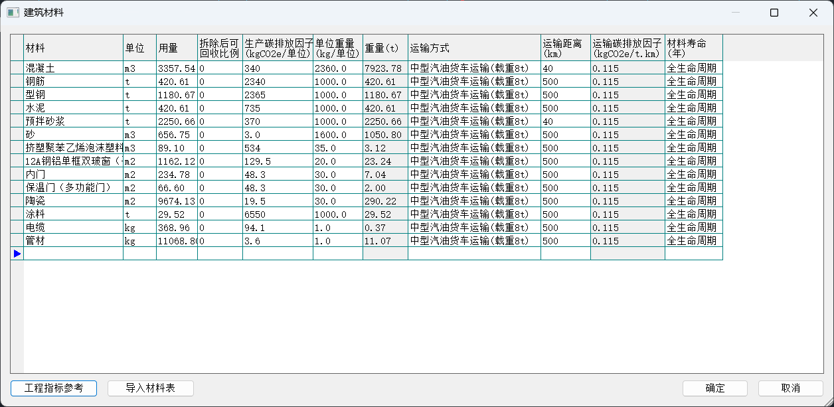Select the 单位重量 cell for 砂
Screen dimensions: 834x407
pos(337,135)
